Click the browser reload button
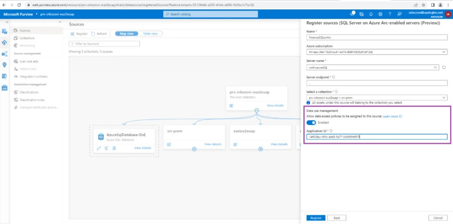453x224 pixels. [x=19, y=5]
